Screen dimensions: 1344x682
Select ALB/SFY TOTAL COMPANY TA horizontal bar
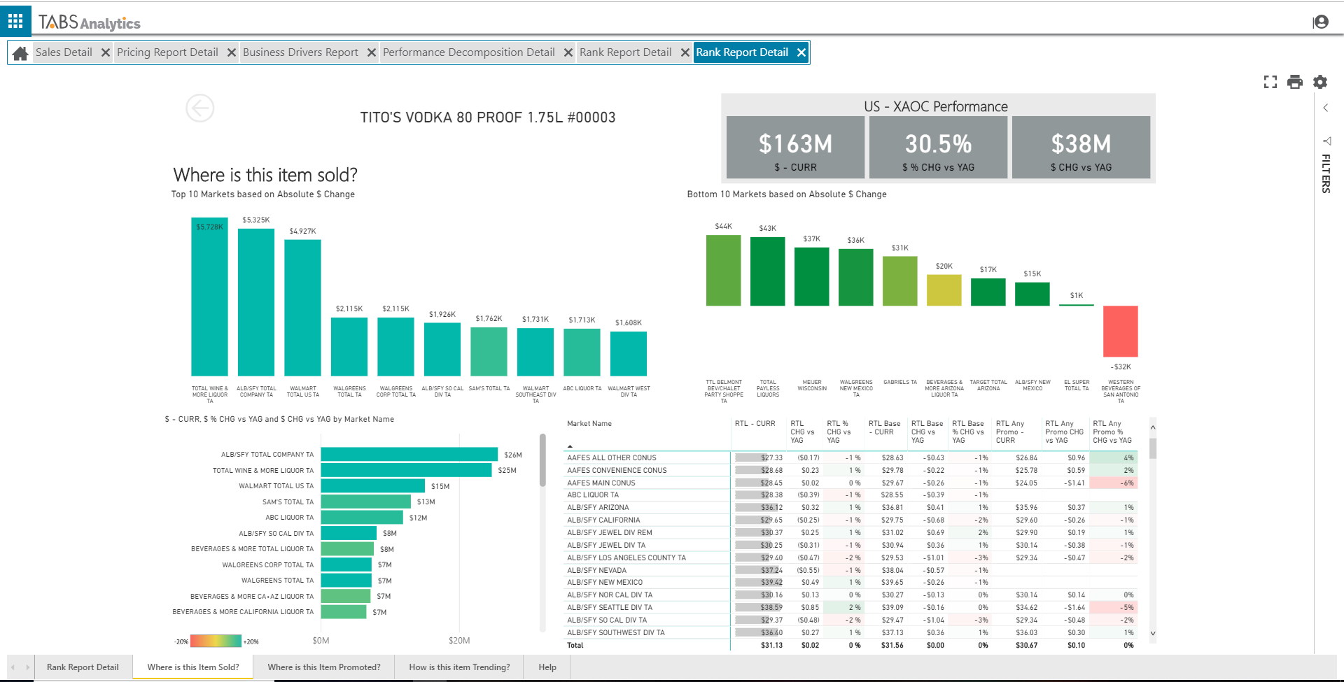pyautogui.click(x=409, y=455)
